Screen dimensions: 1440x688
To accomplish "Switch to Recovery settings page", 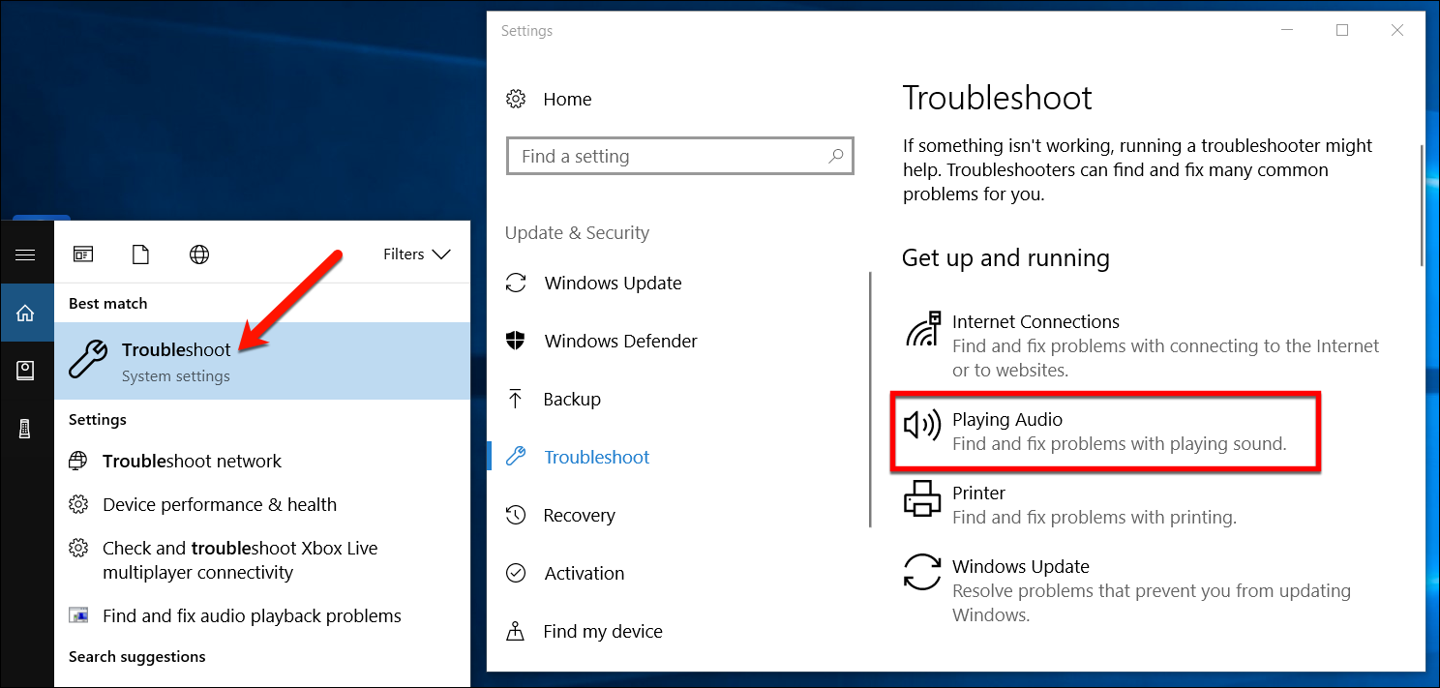I will point(579,516).
